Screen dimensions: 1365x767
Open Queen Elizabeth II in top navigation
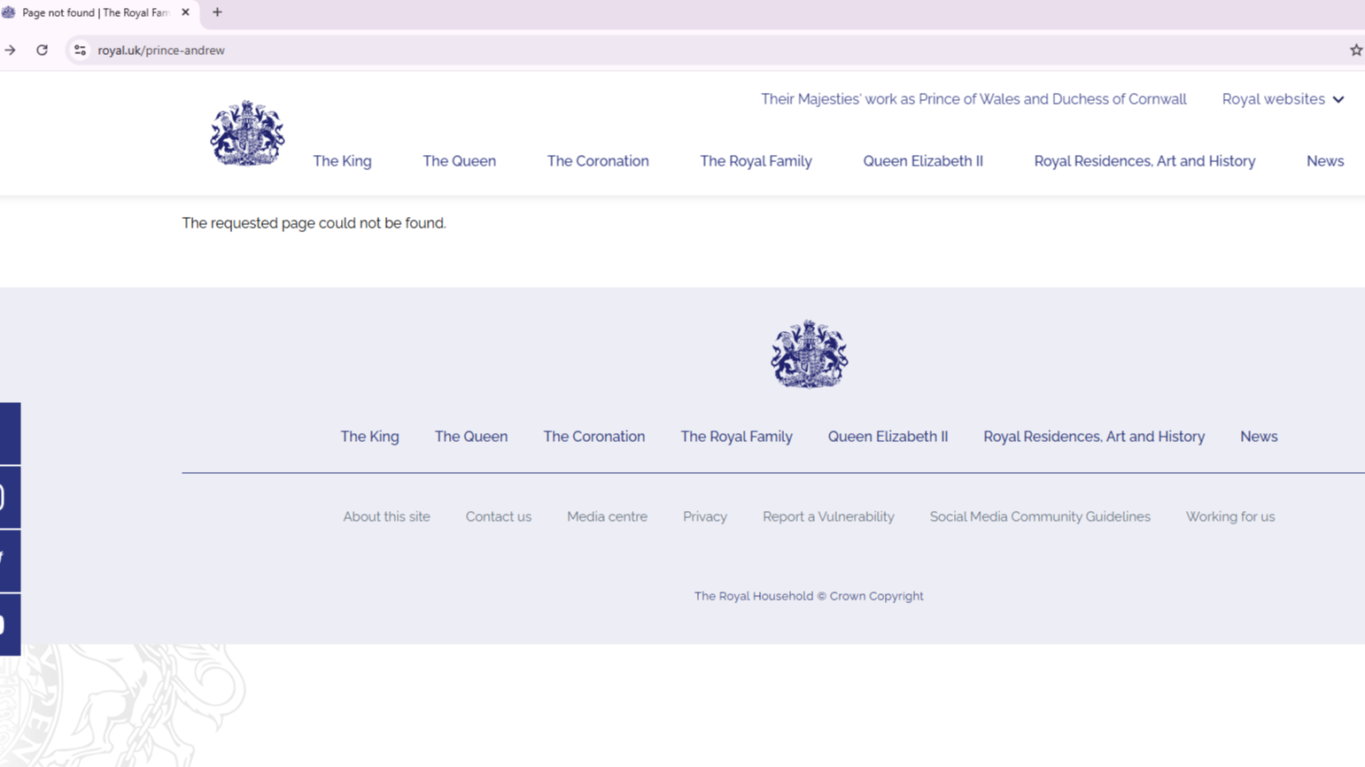923,161
